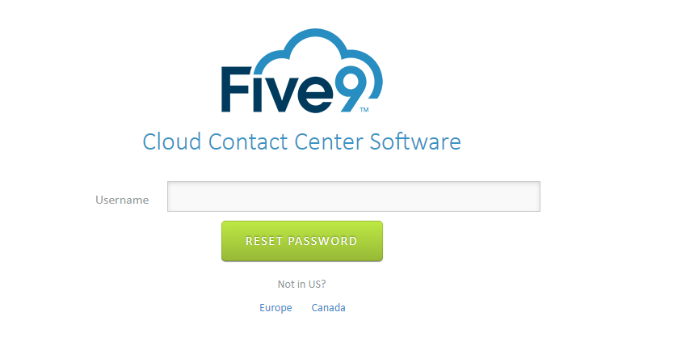The height and width of the screenshot is (346, 673).
Task: Click the word Cloud in the tagline
Action: coord(171,141)
